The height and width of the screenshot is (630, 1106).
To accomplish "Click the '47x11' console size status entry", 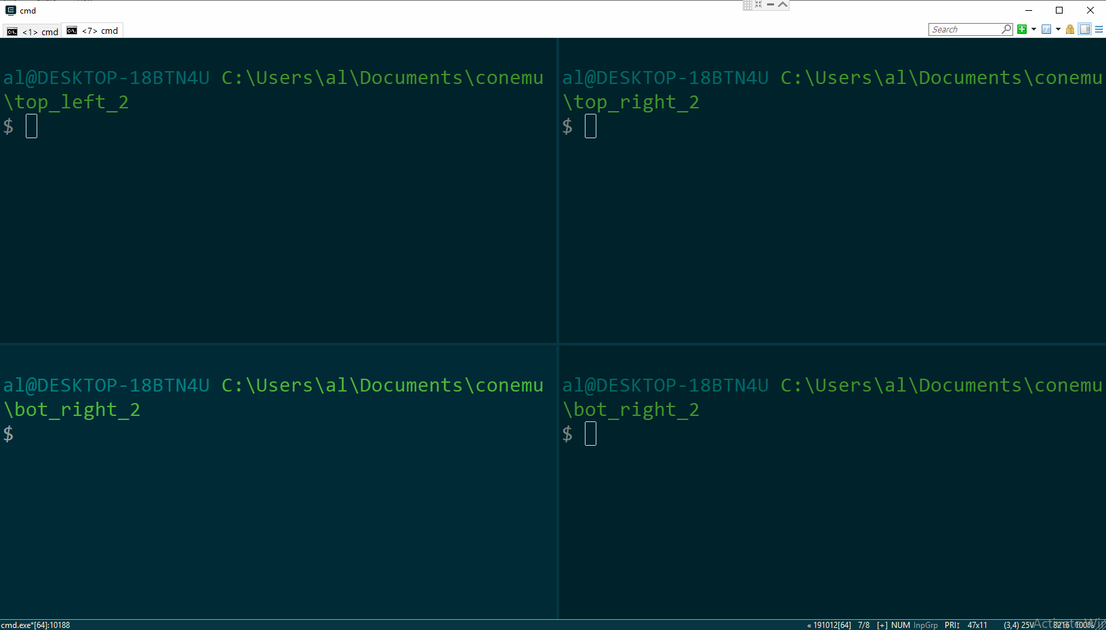I will pyautogui.click(x=977, y=625).
